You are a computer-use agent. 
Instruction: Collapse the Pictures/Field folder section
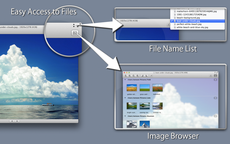(125, 80)
